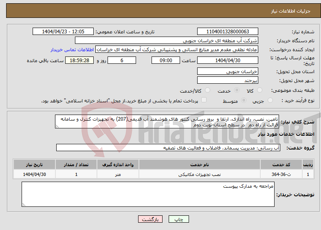Click the شرح کلی نیاز description text area
Image resolution: width=321 pixels, height=230 pixels.
(x=167, y=122)
